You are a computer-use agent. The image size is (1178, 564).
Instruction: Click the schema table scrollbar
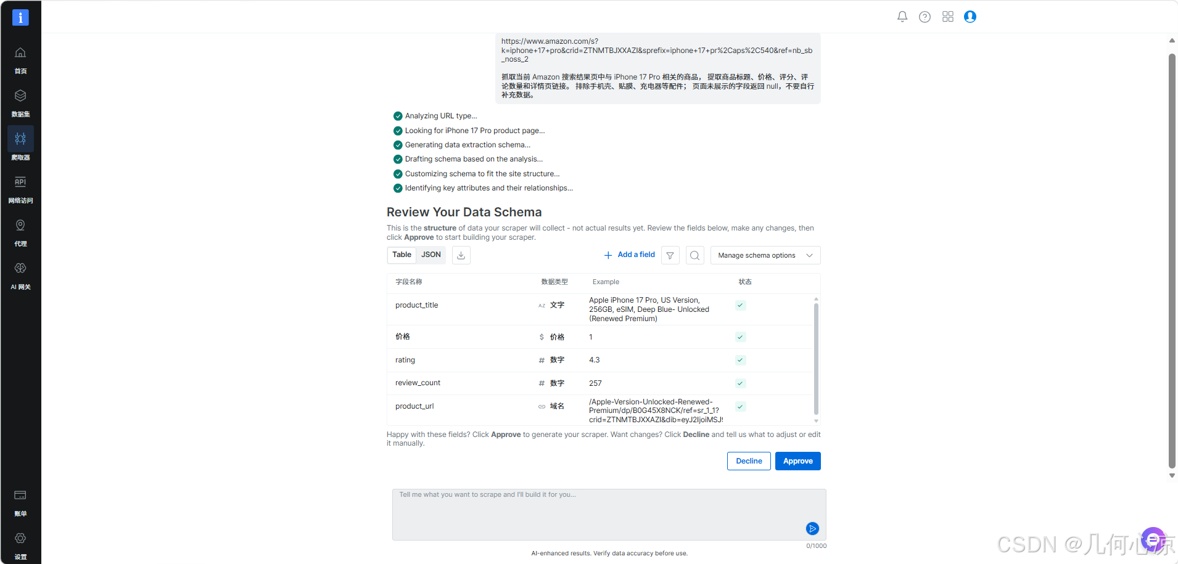(x=816, y=358)
